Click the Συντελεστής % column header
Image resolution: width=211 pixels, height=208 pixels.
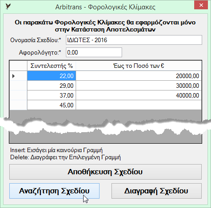51,66
